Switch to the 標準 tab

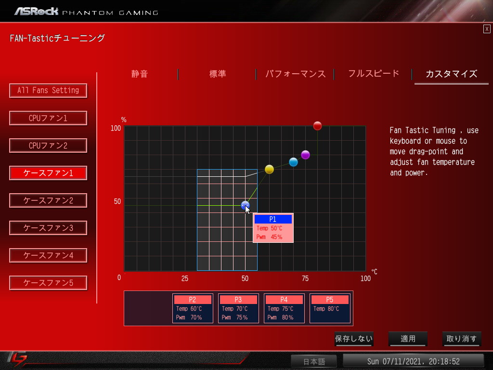218,74
